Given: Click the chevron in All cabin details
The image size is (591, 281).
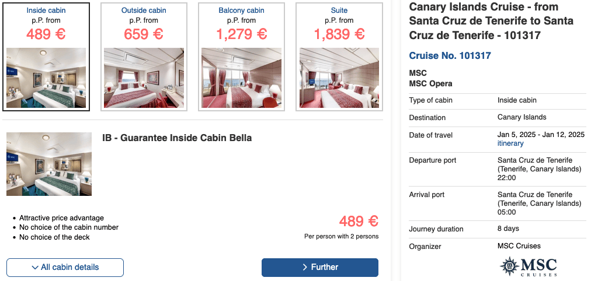Looking at the screenshot, I should (x=35, y=268).
